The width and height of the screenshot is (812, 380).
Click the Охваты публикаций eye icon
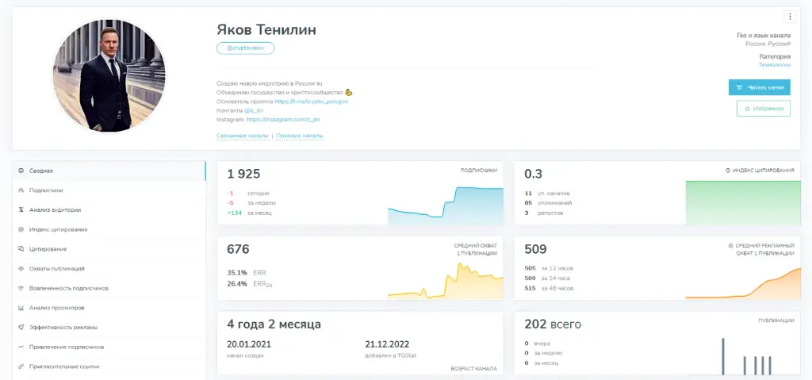pos(21,269)
